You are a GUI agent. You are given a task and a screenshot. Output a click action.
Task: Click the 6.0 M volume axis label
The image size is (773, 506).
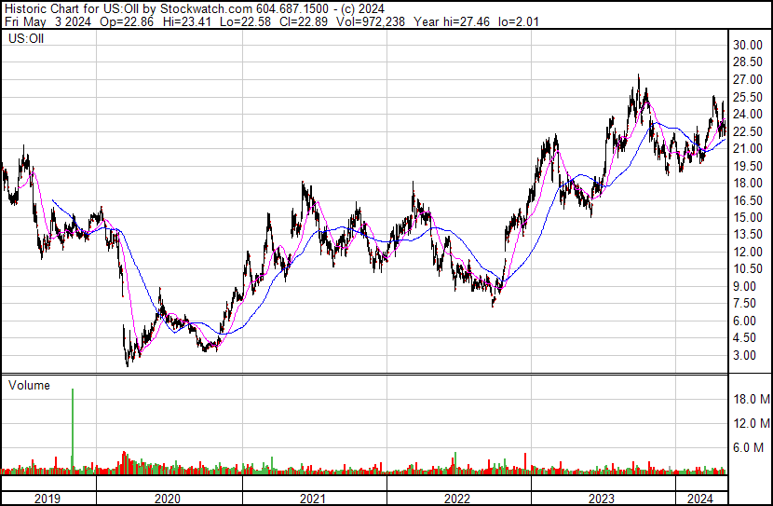[x=748, y=447]
